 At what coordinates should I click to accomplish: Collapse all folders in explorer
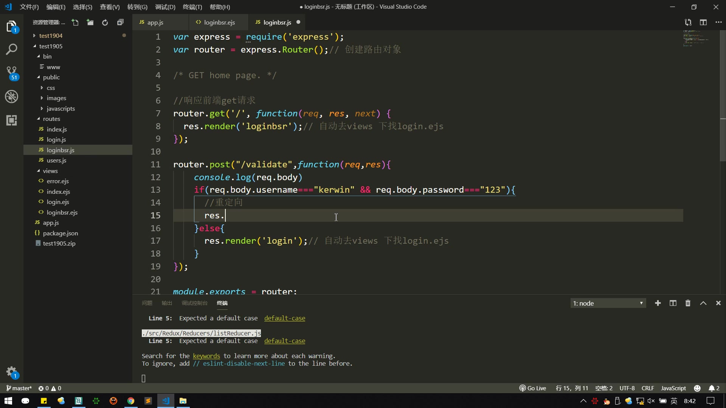(x=120, y=23)
